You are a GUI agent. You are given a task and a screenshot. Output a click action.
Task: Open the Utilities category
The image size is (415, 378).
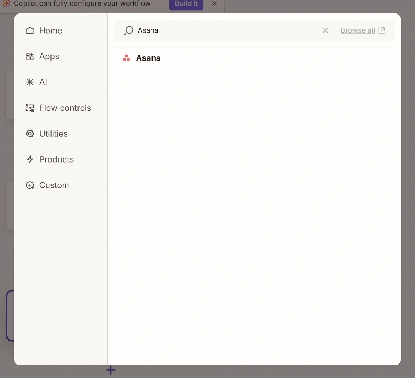[47, 133]
